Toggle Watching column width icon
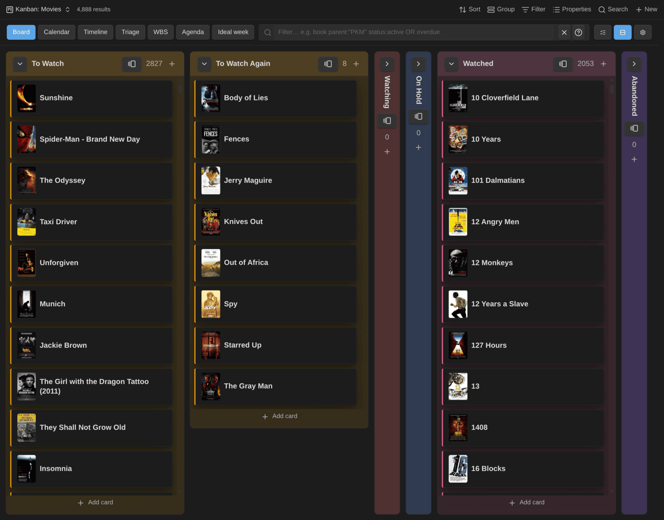The height and width of the screenshot is (520, 664). pyautogui.click(x=387, y=120)
